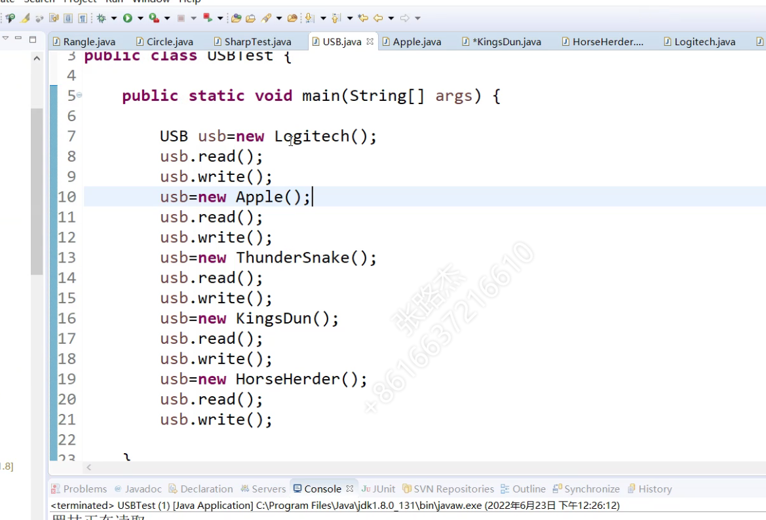Open the Servers view tab
766x520 pixels.
[263, 489]
